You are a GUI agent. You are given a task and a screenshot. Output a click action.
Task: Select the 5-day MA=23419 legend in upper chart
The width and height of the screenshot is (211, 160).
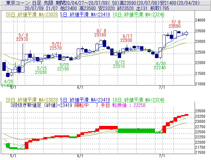[x=85, y=15]
